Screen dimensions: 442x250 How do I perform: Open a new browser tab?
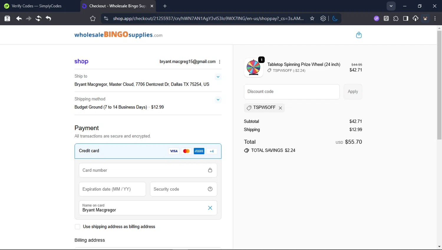[x=165, y=6]
